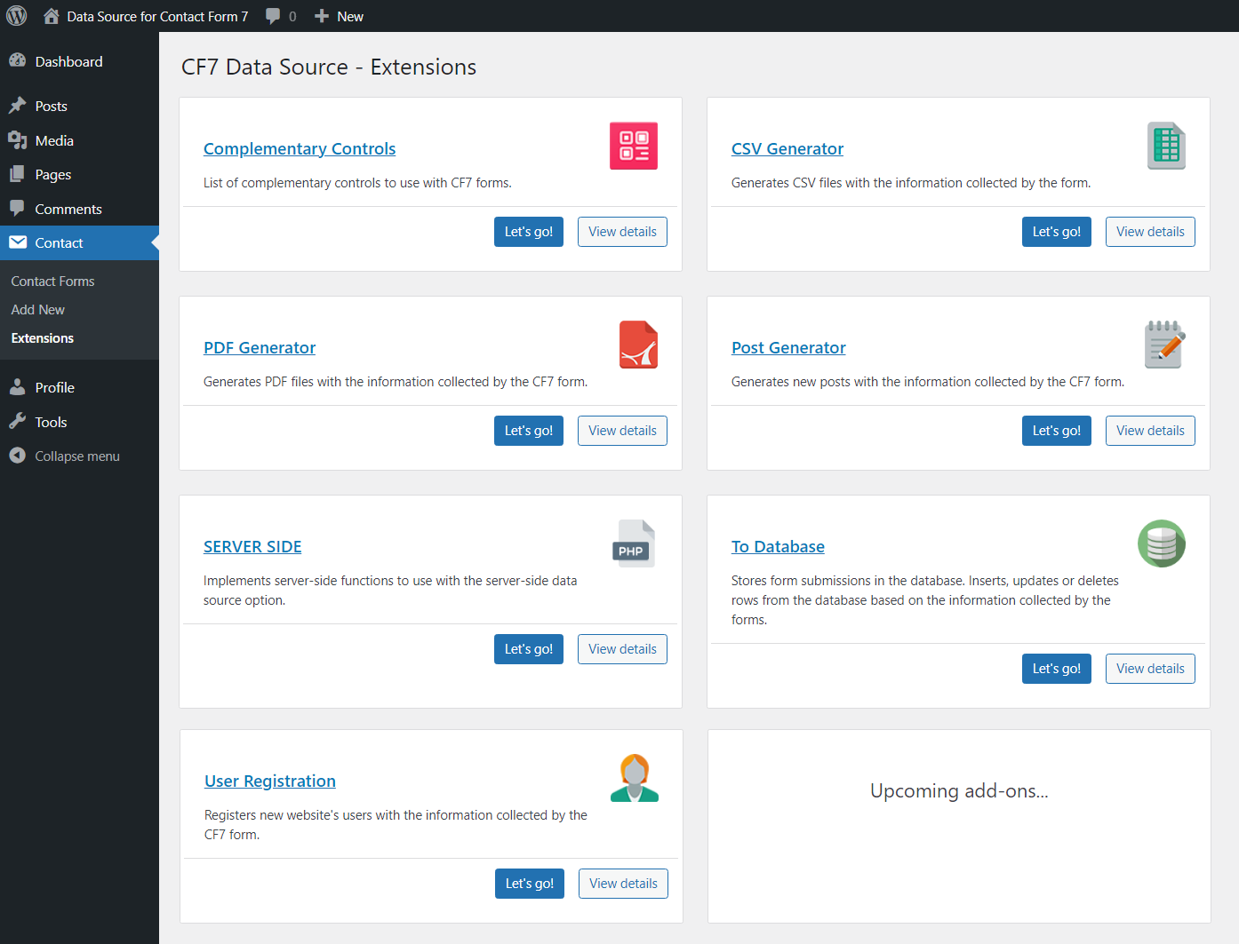View details of User Registration

pos(623,884)
